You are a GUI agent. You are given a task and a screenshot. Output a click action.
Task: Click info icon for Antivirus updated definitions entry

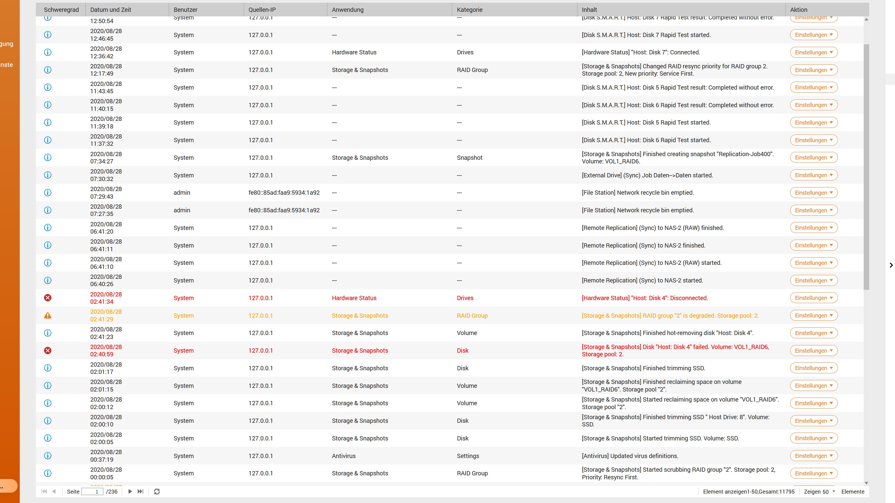(48, 456)
